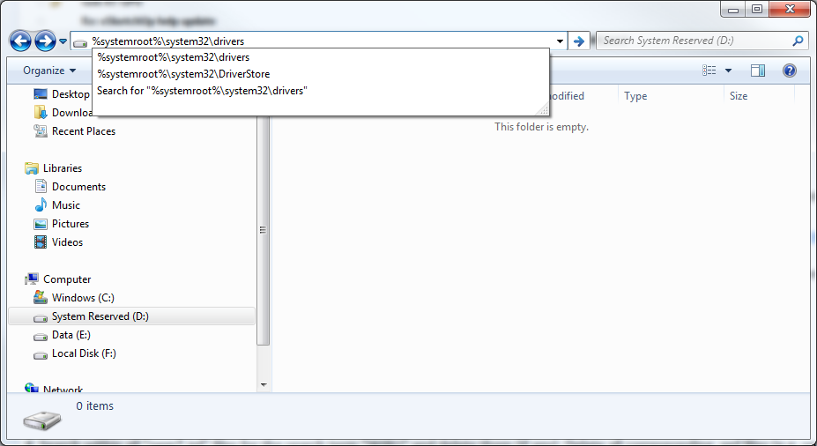Click the Change your view icon
Viewport: 817px width, 446px height.
tap(709, 71)
